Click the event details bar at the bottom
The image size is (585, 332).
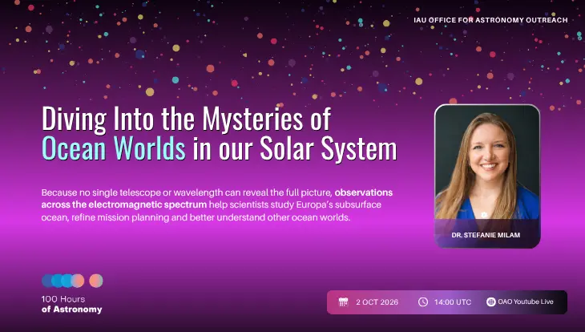[x=447, y=302]
